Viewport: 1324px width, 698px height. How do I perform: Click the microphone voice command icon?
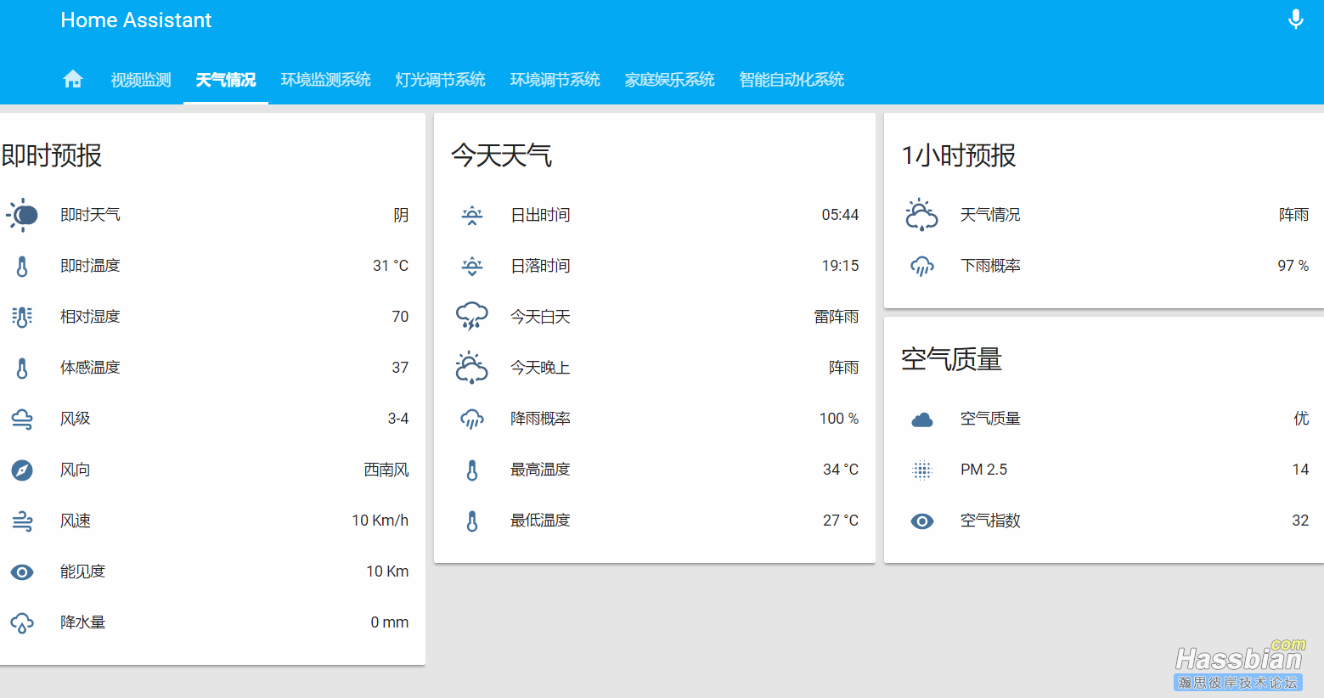(1295, 20)
